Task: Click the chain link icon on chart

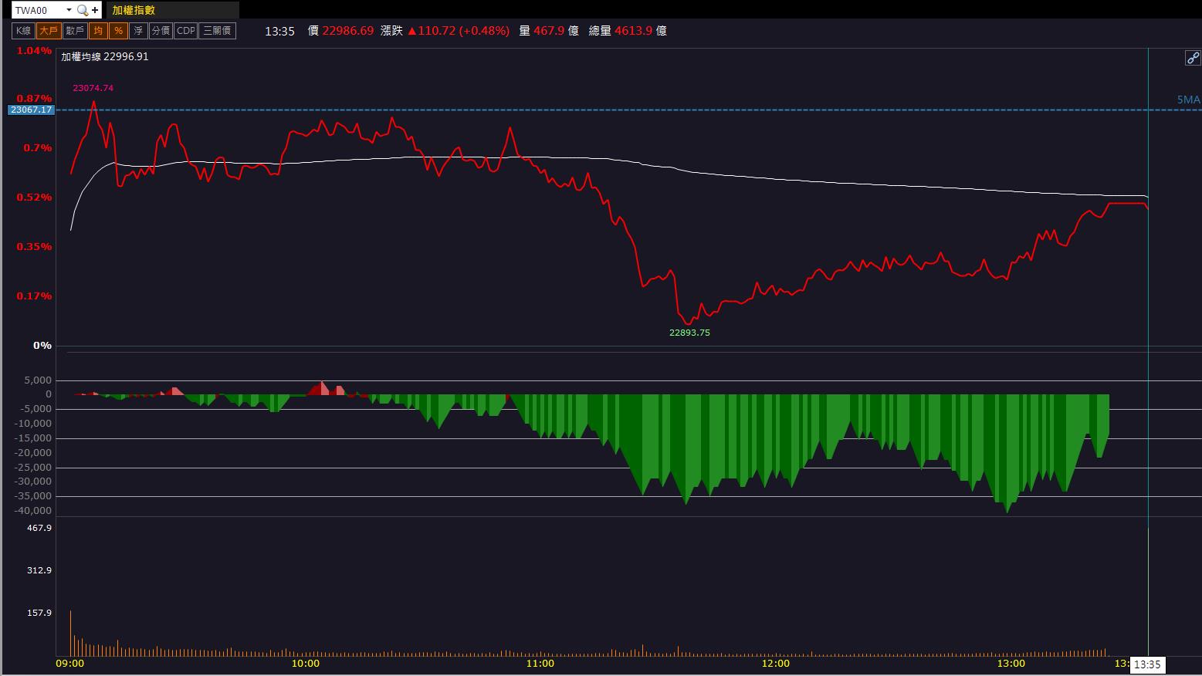Action: pyautogui.click(x=1193, y=58)
